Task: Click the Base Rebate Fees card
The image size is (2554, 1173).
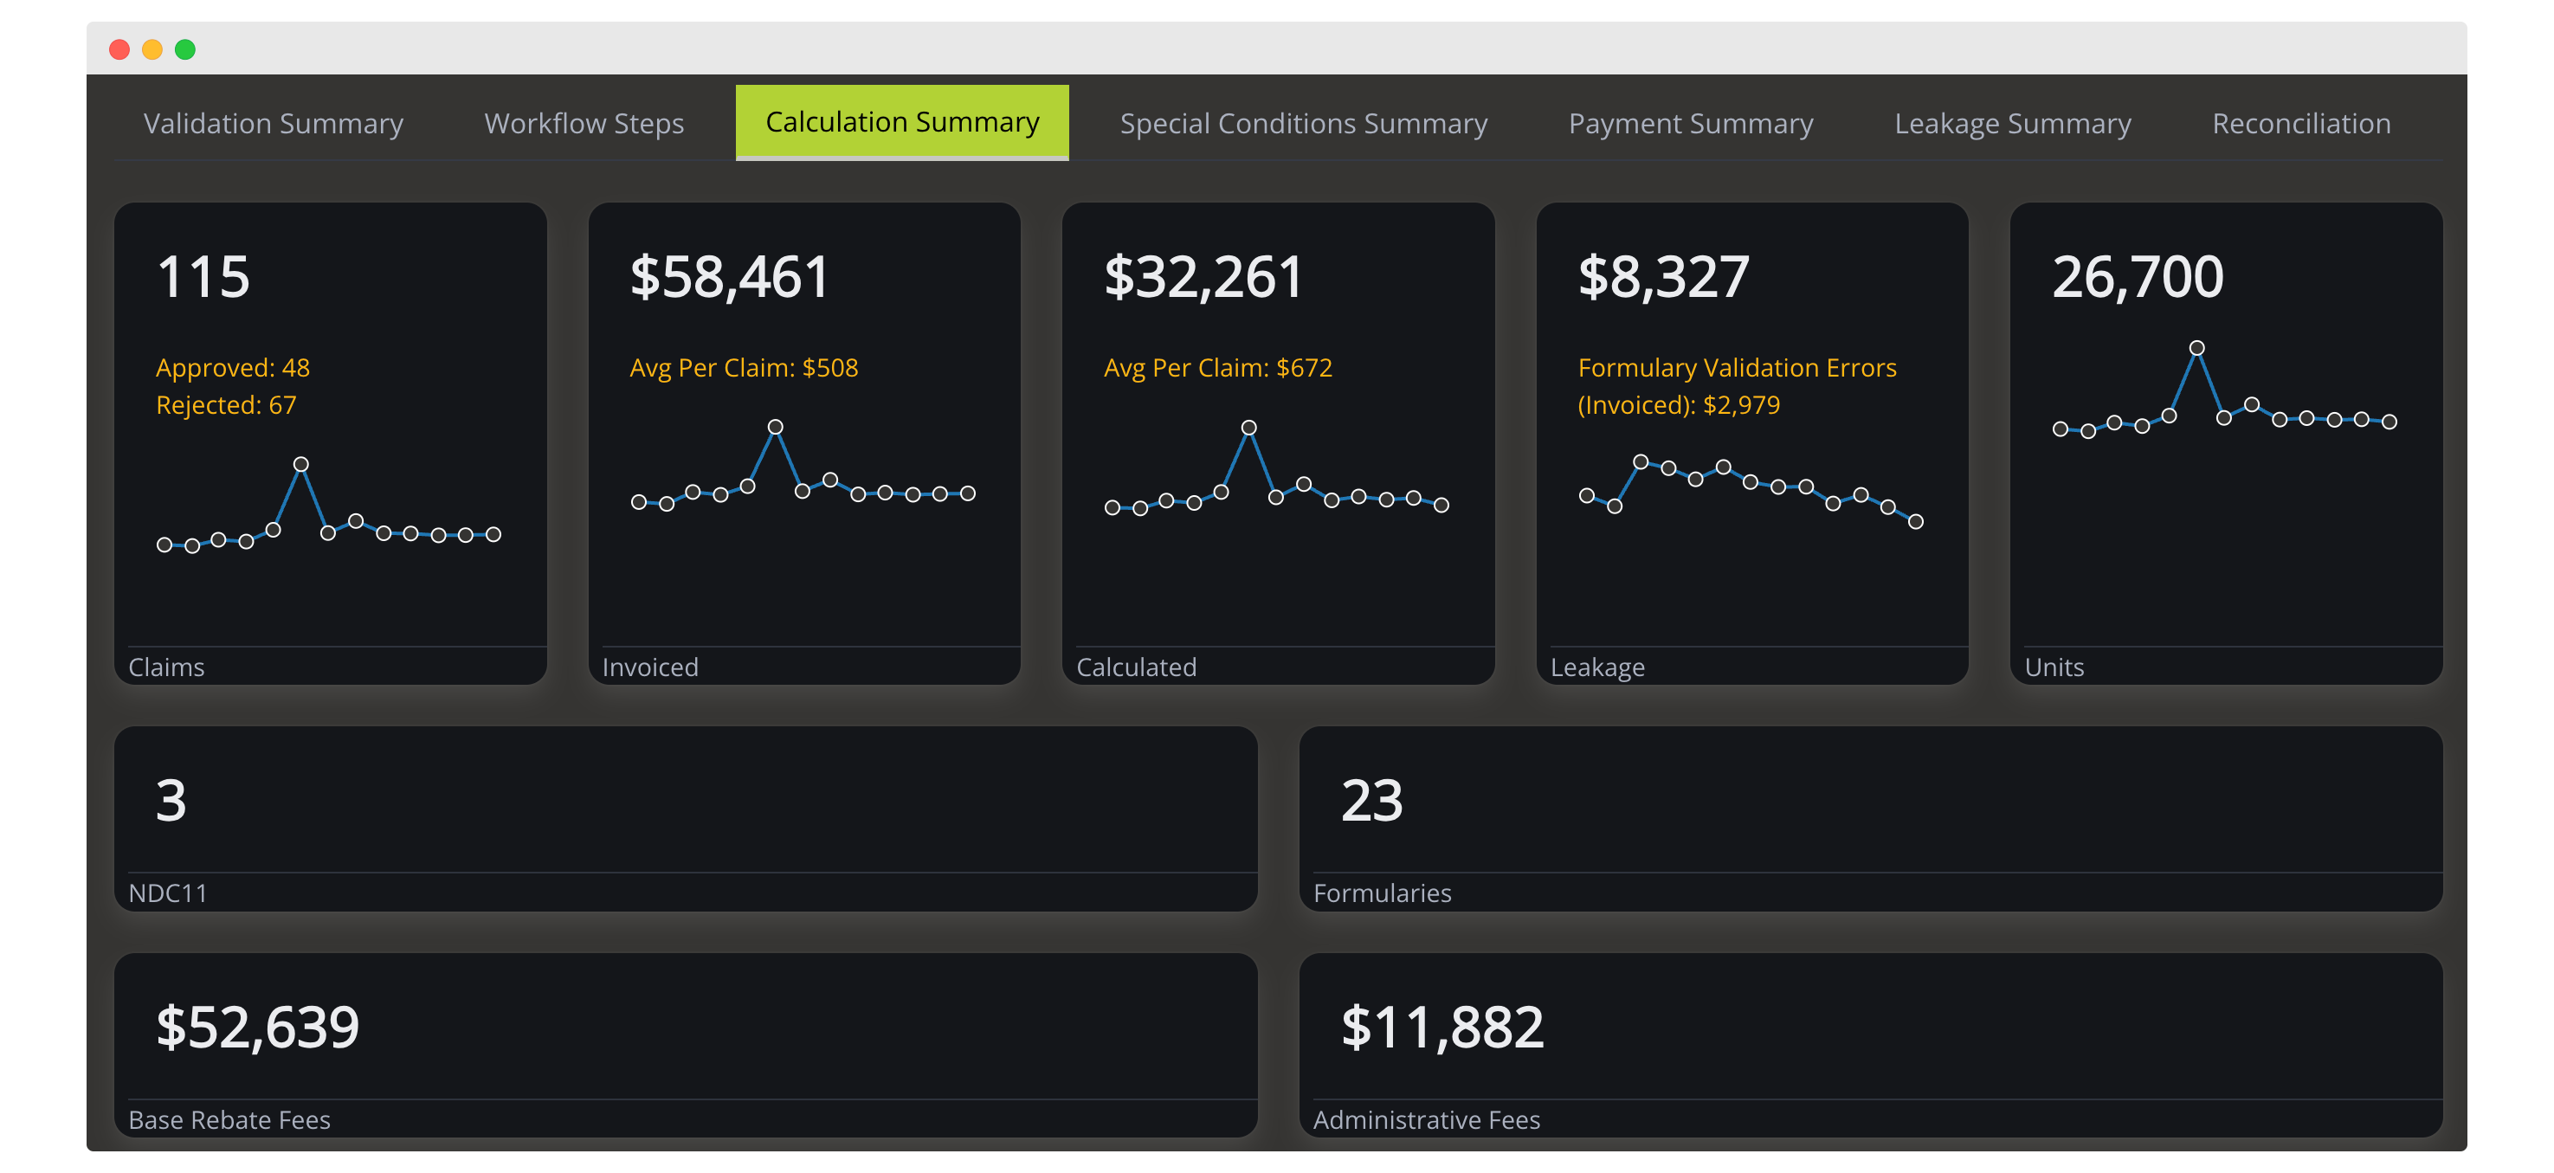Action: (x=685, y=1044)
